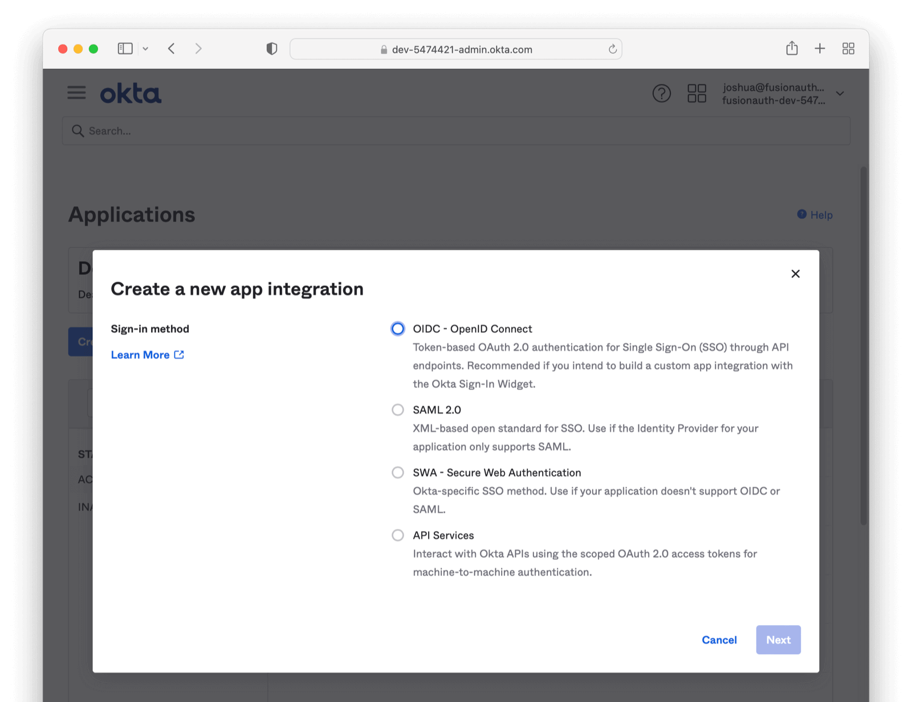Select the OIDC - OpenID Connect option
The width and height of the screenshot is (912, 702).
tap(398, 329)
